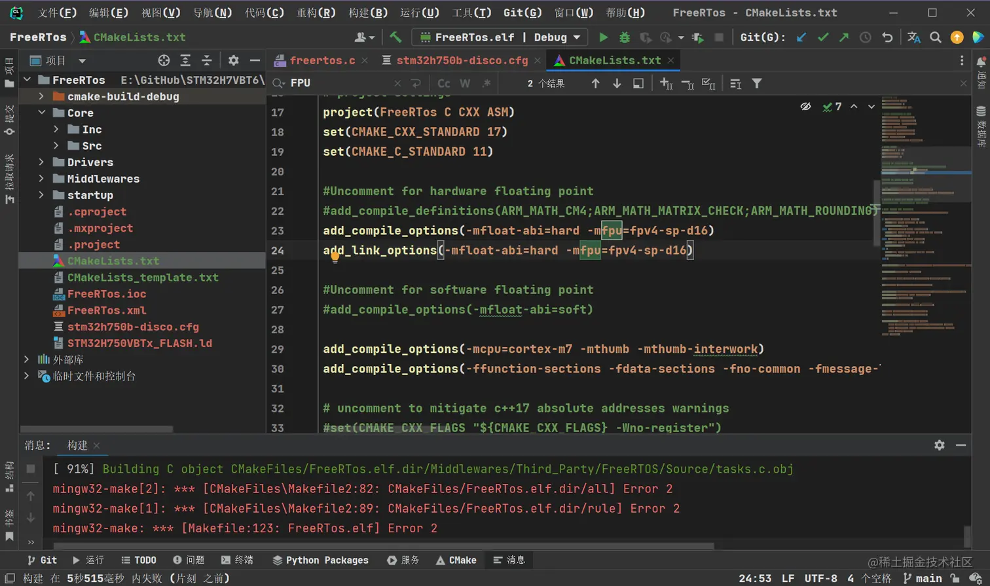Click UTF-8 encoding in status bar
Screen dimensions: 990x586
coord(820,578)
